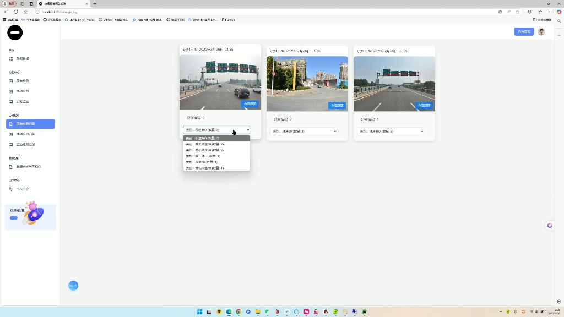Click highway thumbnail of record 3
This screenshot has width=564, height=317.
point(220,83)
